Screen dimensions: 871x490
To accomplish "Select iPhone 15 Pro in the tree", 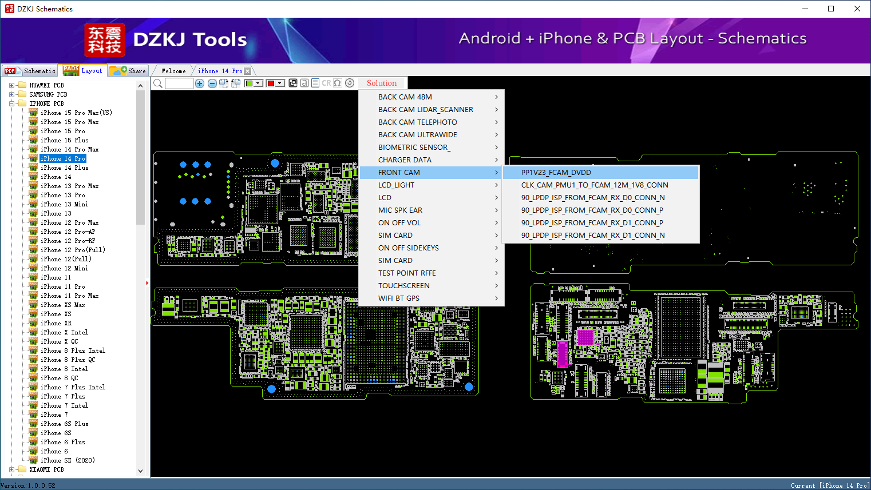I will coord(63,131).
